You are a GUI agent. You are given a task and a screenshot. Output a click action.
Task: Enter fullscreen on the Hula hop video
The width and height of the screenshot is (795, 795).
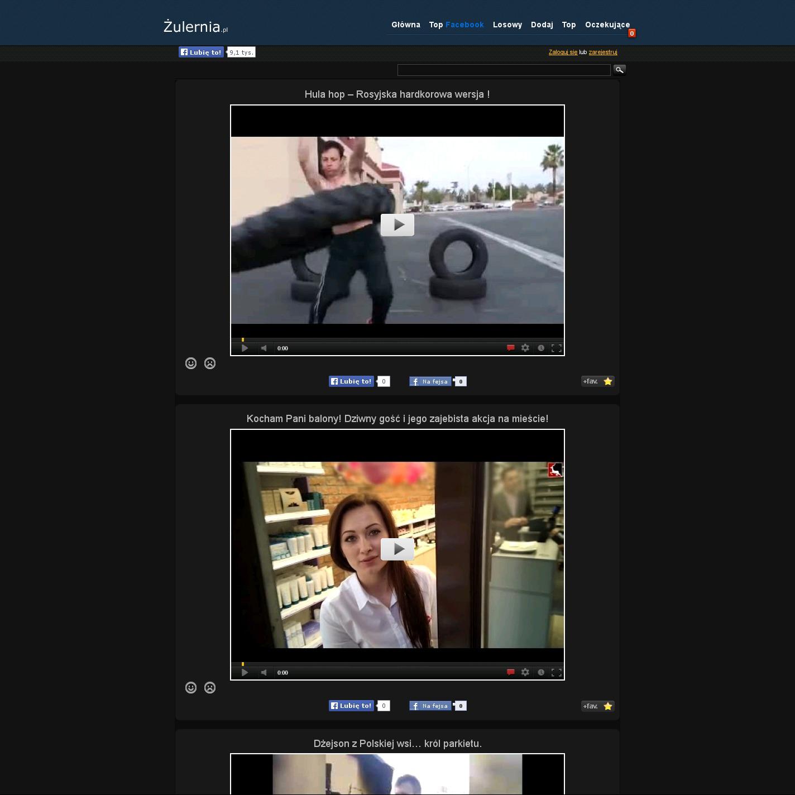click(x=556, y=348)
